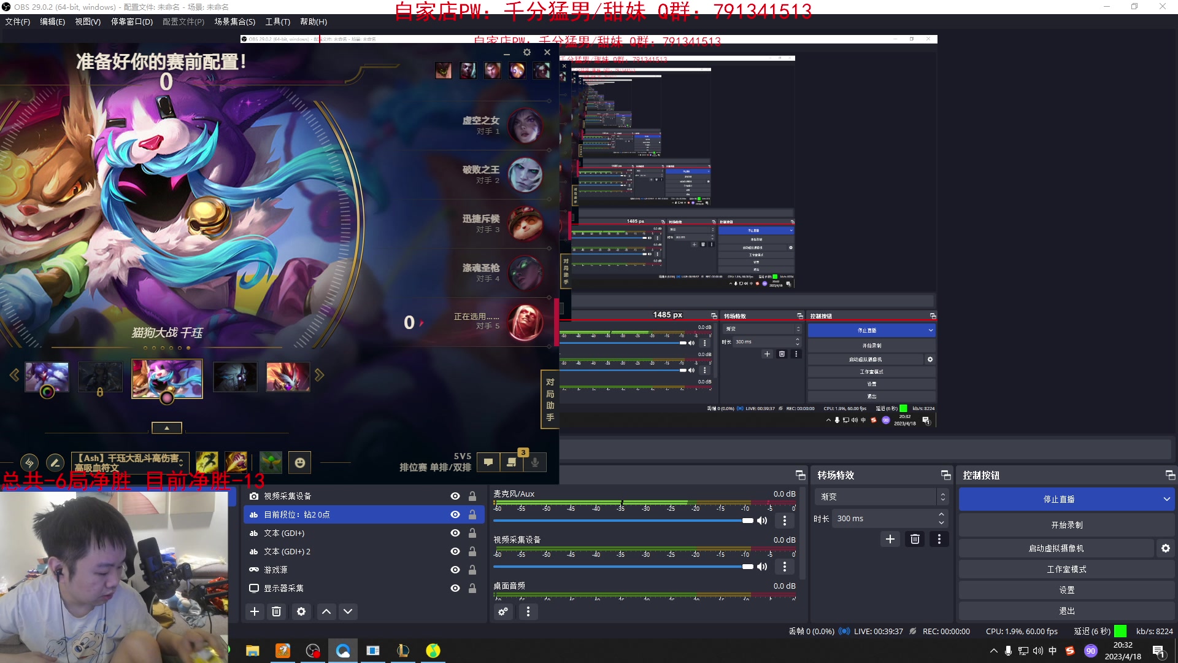Image resolution: width=1178 pixels, height=663 pixels.
Task: Open File Explorer from taskbar
Action: [253, 651]
